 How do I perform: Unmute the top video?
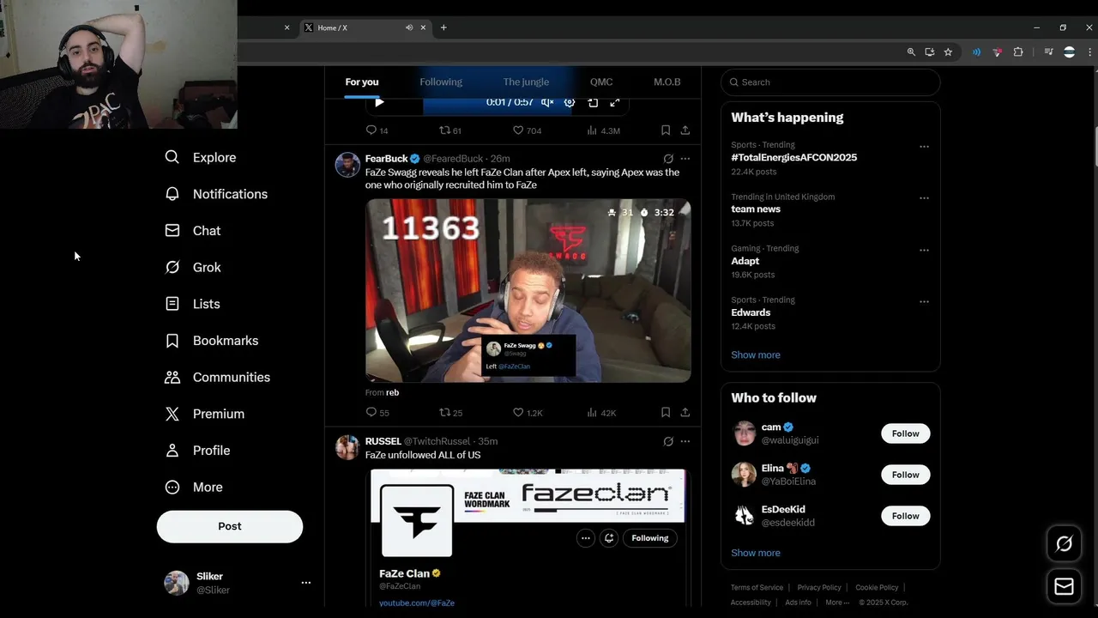pos(547,102)
